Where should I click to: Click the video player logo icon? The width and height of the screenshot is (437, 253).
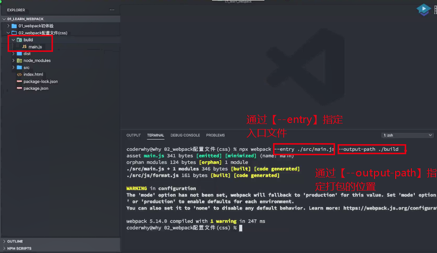tap(423, 10)
